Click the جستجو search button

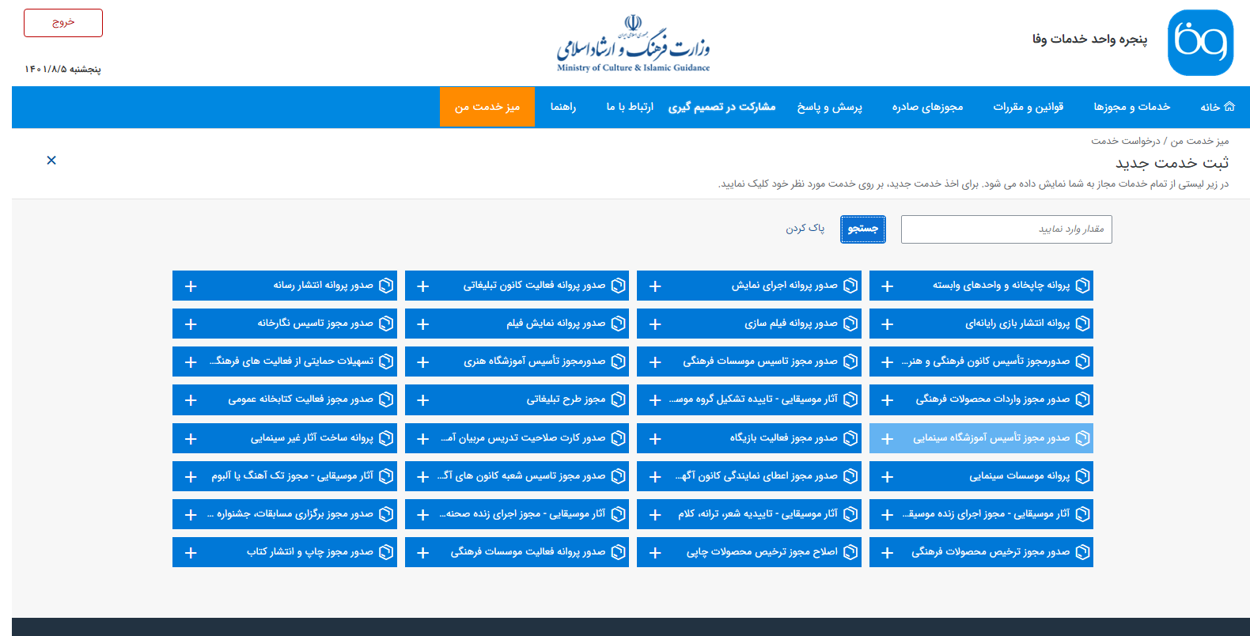863,229
